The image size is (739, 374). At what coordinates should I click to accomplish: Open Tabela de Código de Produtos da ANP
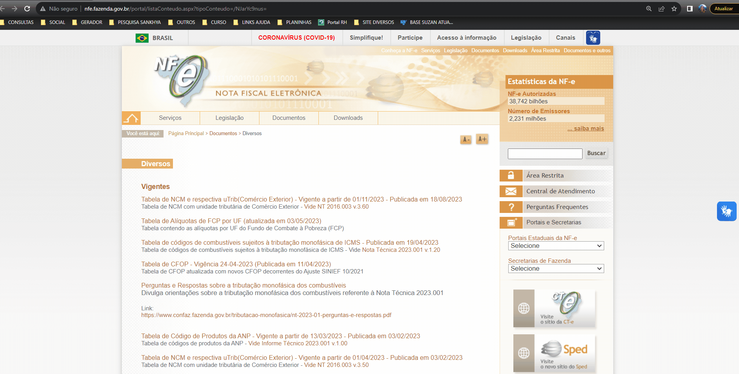pyautogui.click(x=281, y=336)
